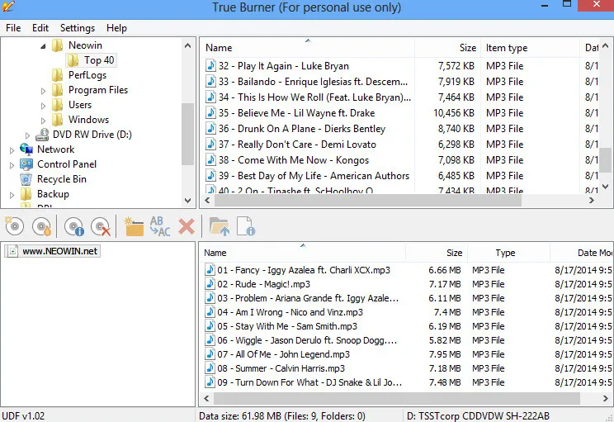
Task: Open the File menu
Action: 13,28
